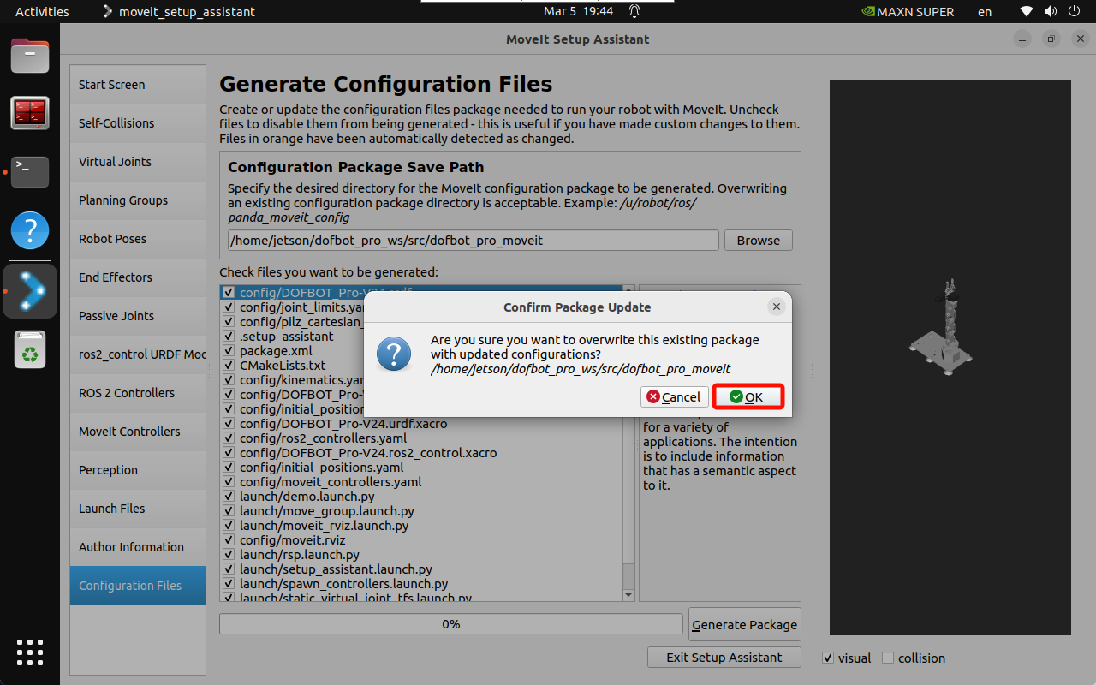The image size is (1096, 685).
Task: Uncheck the package.xml checkbox
Action: (x=229, y=350)
